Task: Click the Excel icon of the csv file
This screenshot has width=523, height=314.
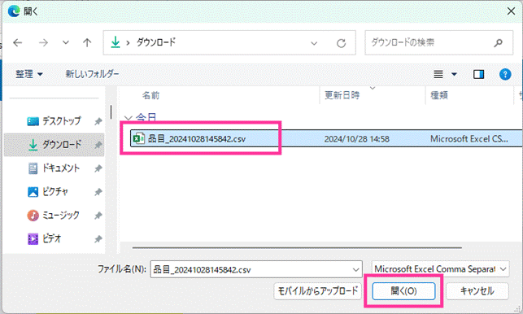Action: 139,138
